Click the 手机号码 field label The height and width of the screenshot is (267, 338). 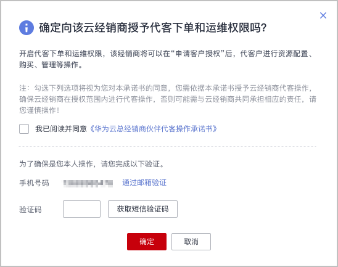click(34, 183)
